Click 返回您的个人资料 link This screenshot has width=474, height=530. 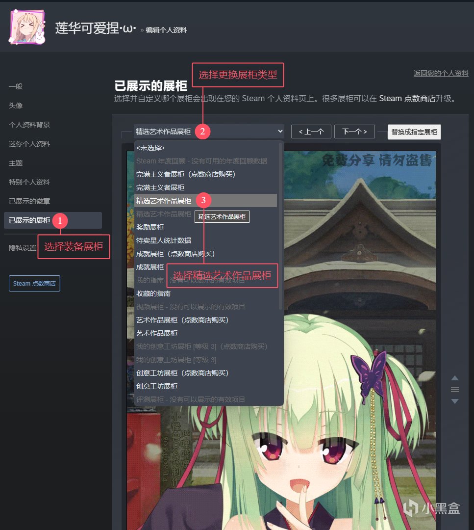pyautogui.click(x=441, y=73)
